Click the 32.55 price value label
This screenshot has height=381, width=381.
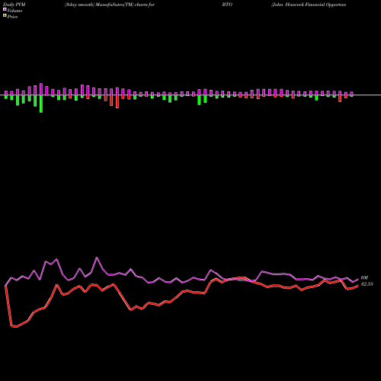(367, 284)
